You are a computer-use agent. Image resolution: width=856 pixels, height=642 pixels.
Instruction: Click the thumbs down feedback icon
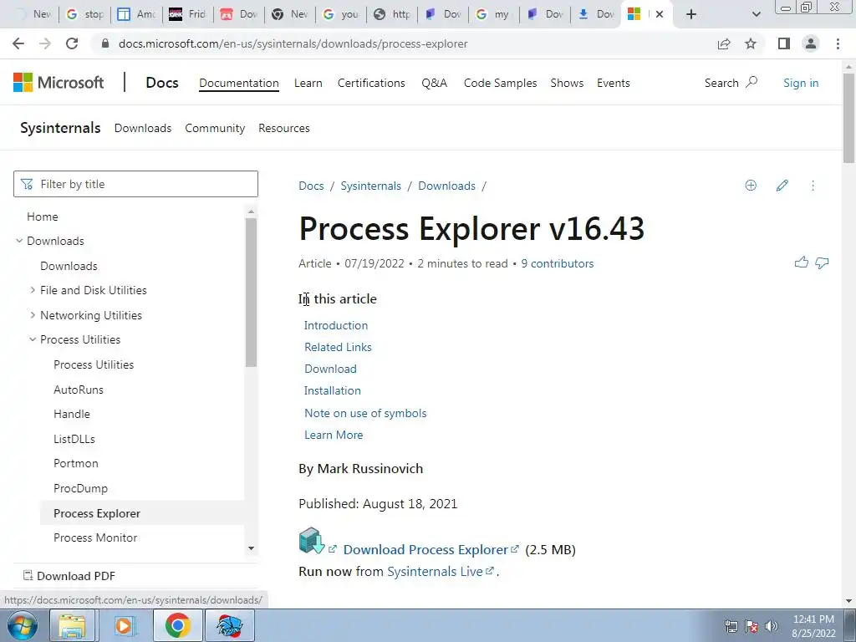822,263
